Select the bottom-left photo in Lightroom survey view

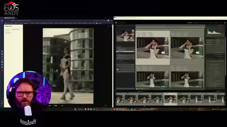click(x=153, y=79)
